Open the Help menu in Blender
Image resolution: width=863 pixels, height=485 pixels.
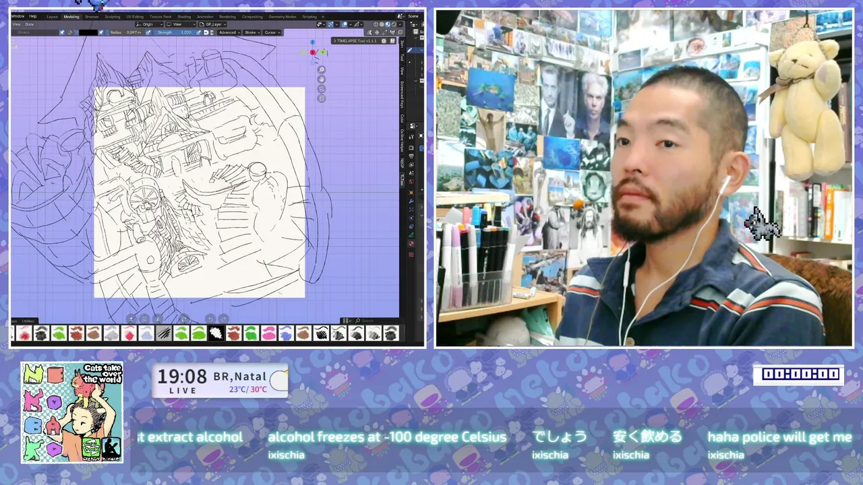click(33, 16)
